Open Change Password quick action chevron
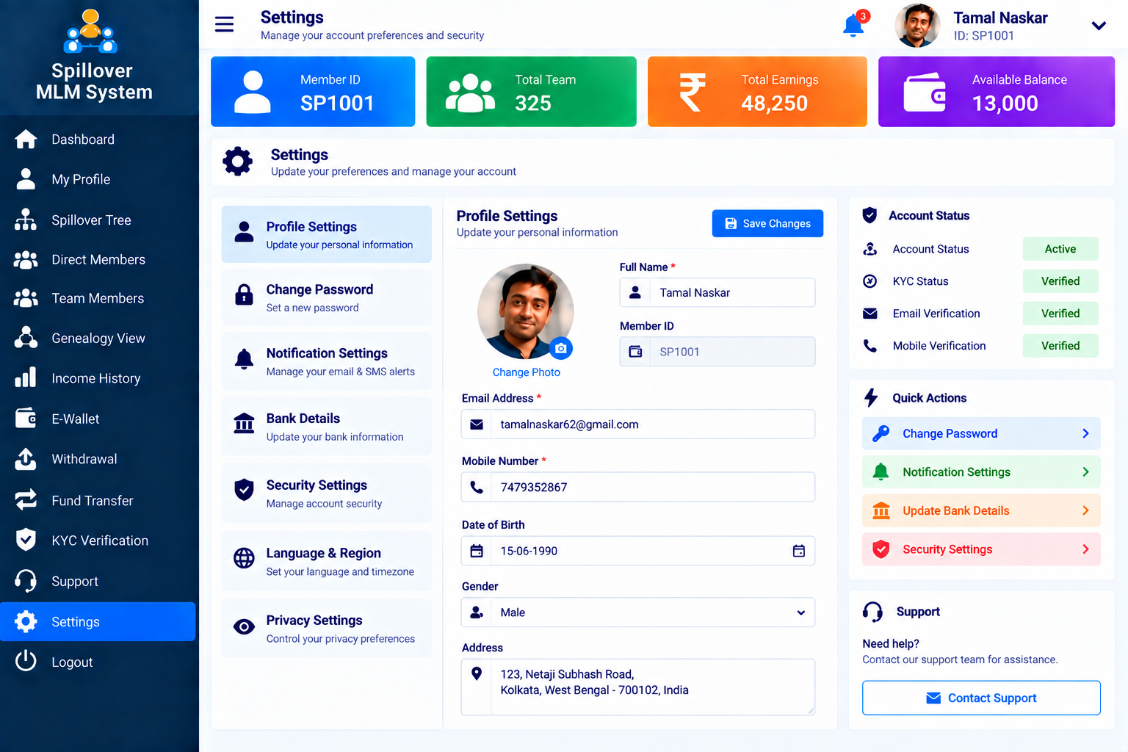Screen dimensions: 1128x752 [1085, 433]
